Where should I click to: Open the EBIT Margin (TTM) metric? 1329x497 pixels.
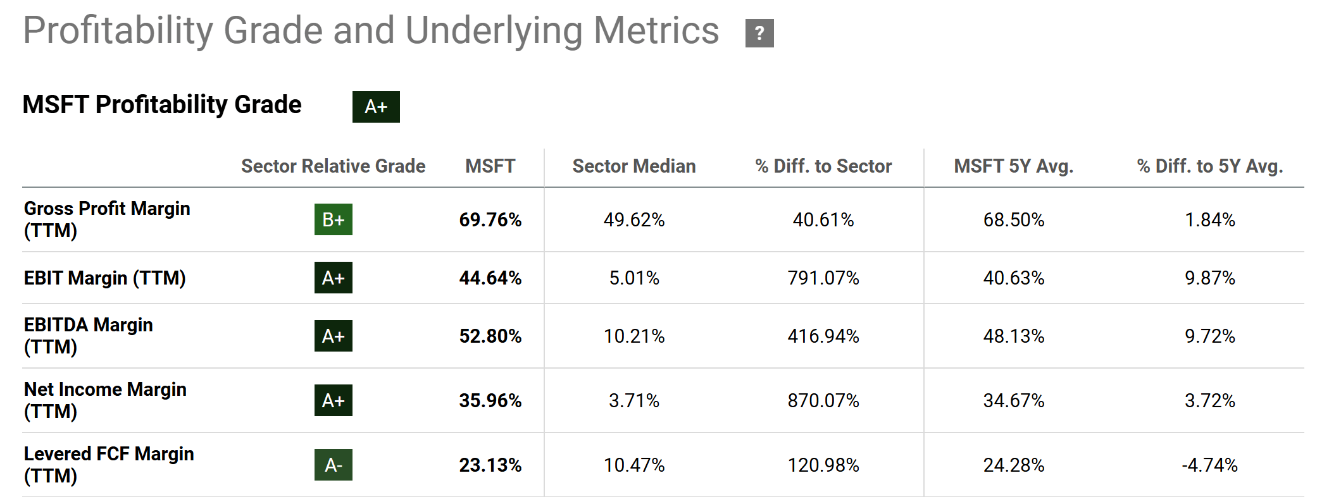point(104,278)
